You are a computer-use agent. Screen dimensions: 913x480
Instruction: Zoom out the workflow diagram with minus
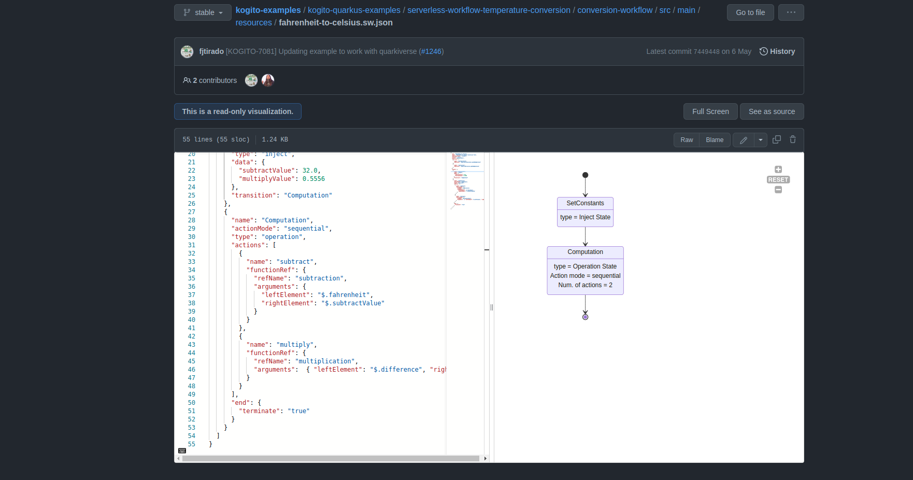[x=778, y=190]
